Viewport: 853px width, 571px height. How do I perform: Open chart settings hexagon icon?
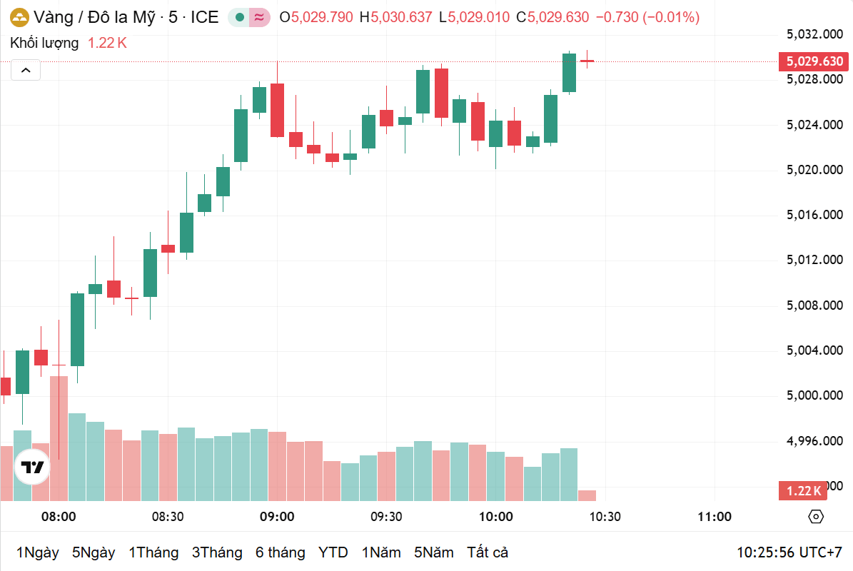(815, 517)
